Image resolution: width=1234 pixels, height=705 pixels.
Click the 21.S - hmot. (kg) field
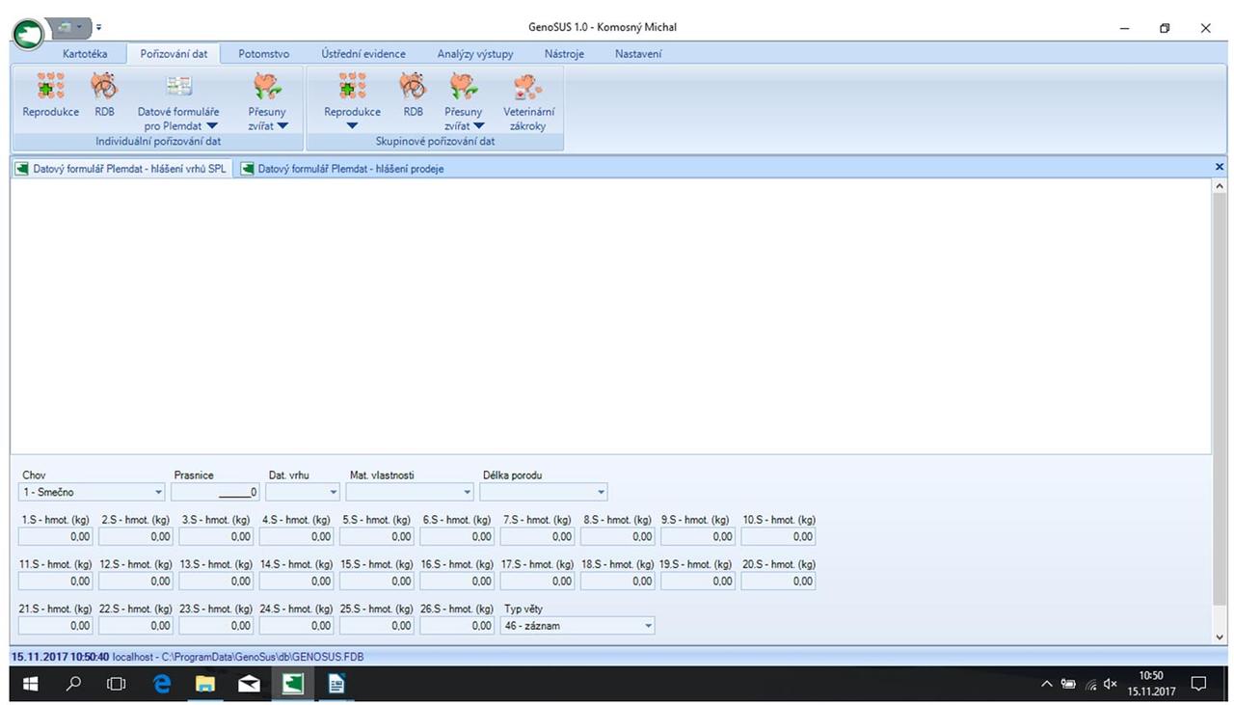click(x=56, y=626)
